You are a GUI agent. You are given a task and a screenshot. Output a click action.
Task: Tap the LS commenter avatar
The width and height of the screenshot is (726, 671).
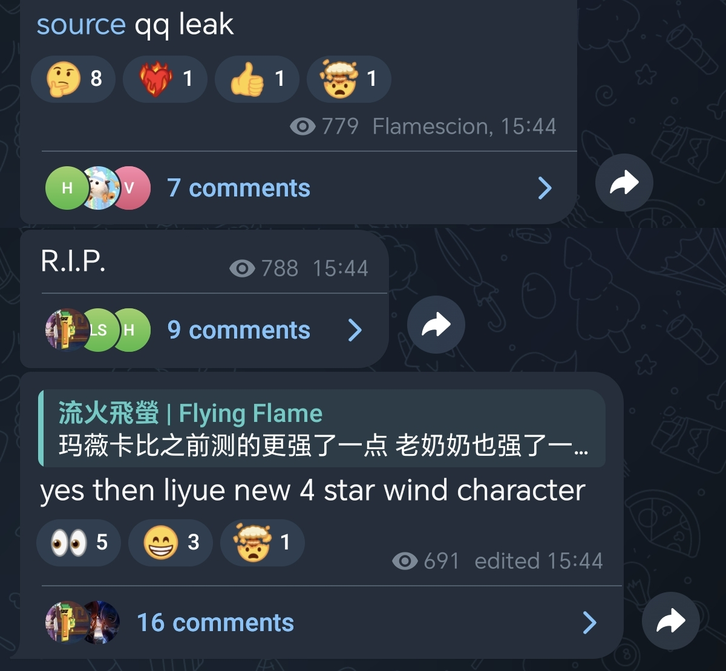tap(99, 330)
